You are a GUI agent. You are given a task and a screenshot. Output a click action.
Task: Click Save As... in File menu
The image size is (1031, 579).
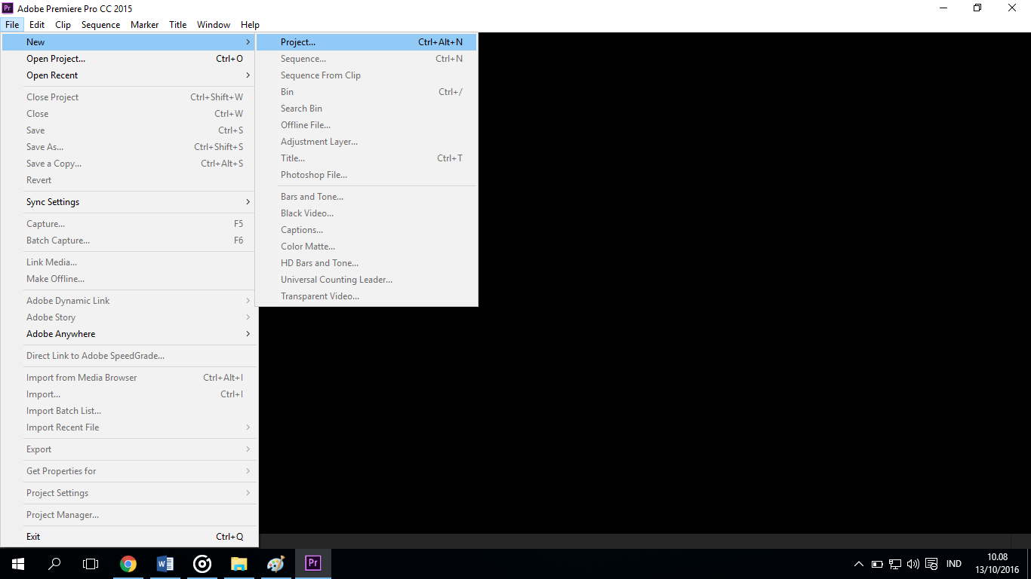click(x=130, y=147)
